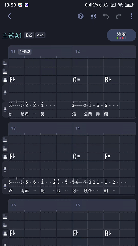This screenshot has width=138, height=246.
Task: Open the four-square grid view icon
Action: [93, 16]
